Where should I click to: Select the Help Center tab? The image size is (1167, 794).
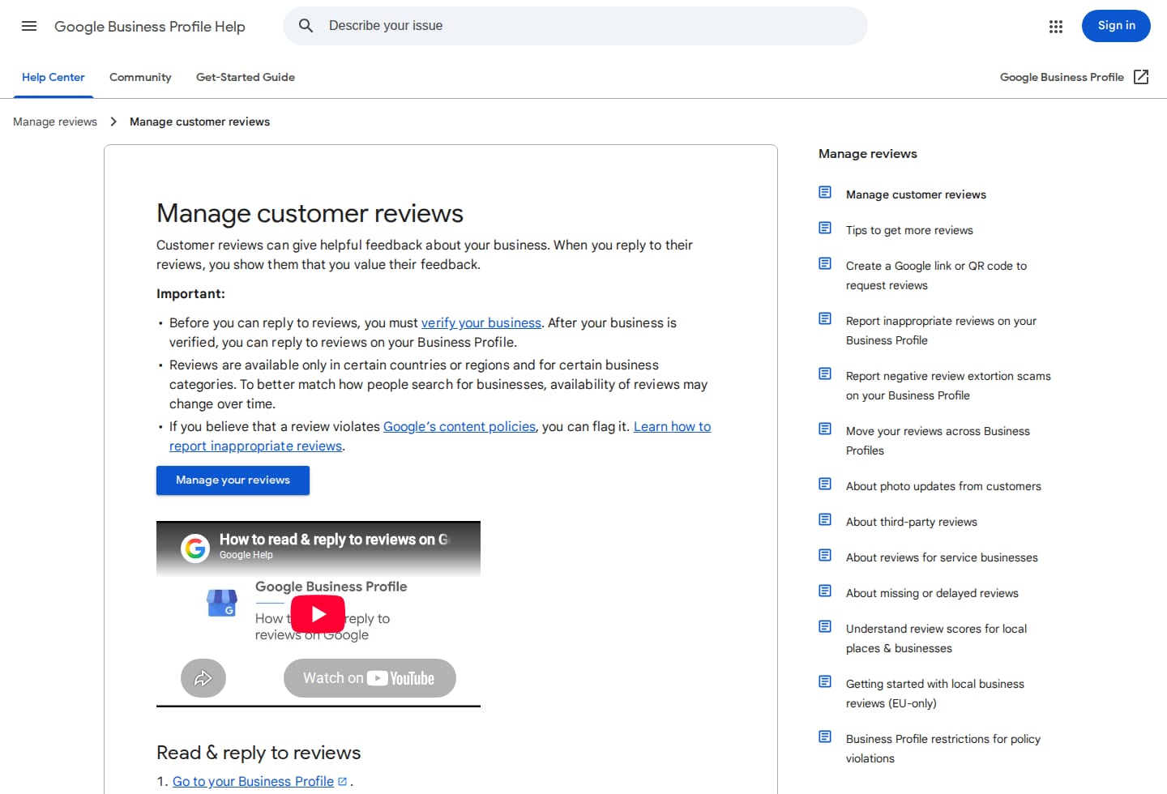(x=53, y=77)
